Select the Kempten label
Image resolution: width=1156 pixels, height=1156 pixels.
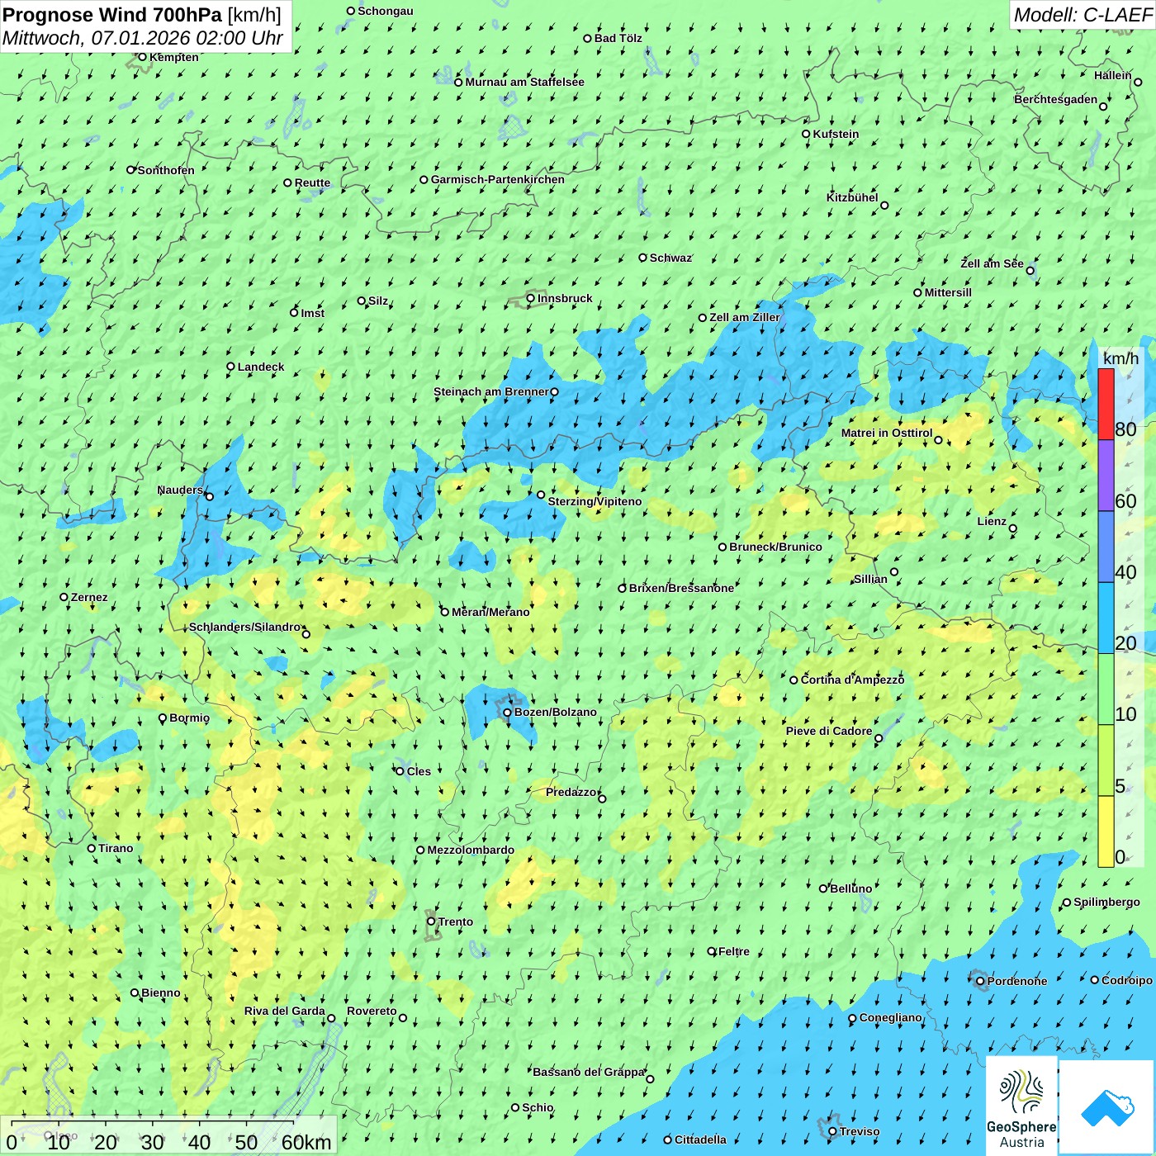(174, 57)
